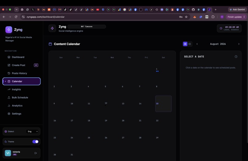This screenshot has height=161, width=248.
Task: Switch to the X browser tab
Action: pyautogui.click(x=33, y=10)
